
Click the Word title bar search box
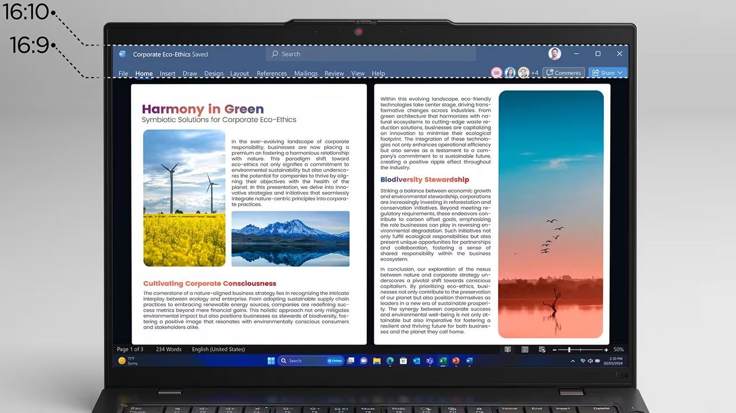[372, 54]
